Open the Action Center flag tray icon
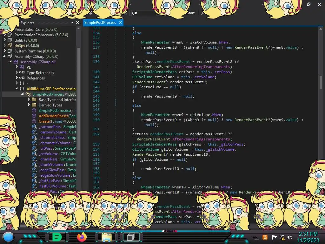Viewport: 325px width, 244px height. 274,237
